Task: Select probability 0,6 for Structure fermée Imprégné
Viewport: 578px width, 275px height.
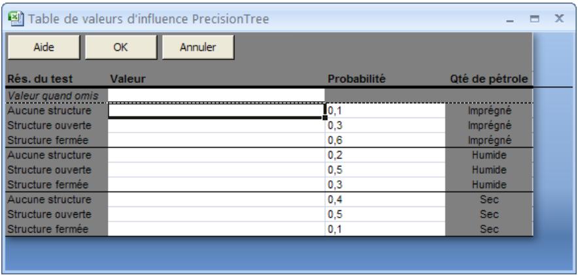Action: [386, 140]
